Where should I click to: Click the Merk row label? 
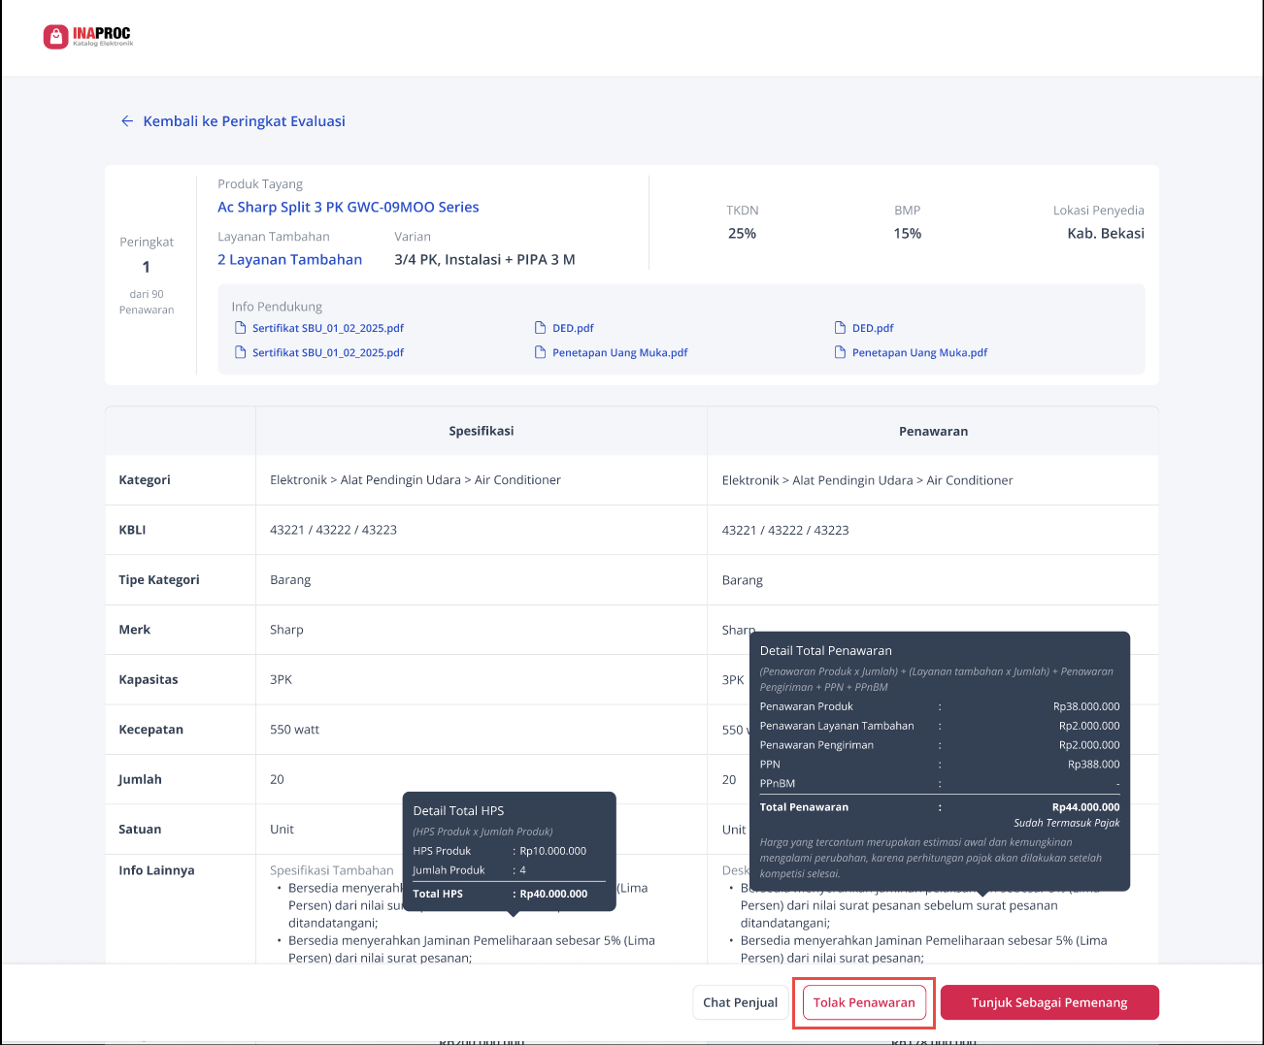[135, 630]
